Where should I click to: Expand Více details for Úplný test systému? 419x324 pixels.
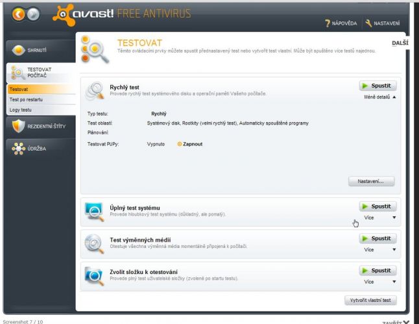click(x=379, y=218)
